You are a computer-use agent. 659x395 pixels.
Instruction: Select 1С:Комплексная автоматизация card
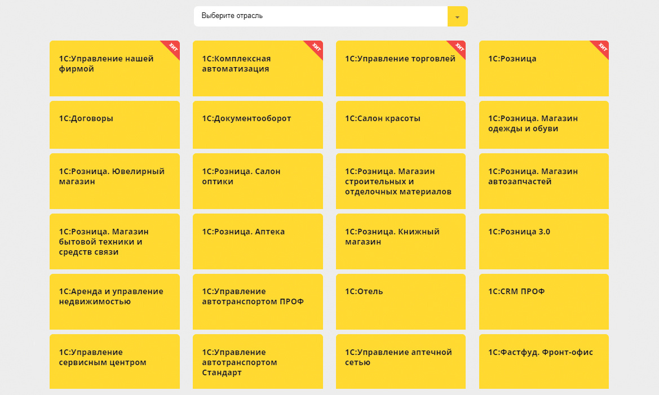258,69
